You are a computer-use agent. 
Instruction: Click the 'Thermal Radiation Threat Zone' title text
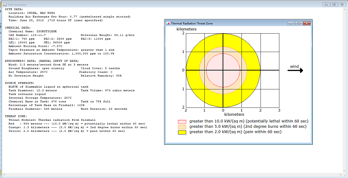pos(192,24)
